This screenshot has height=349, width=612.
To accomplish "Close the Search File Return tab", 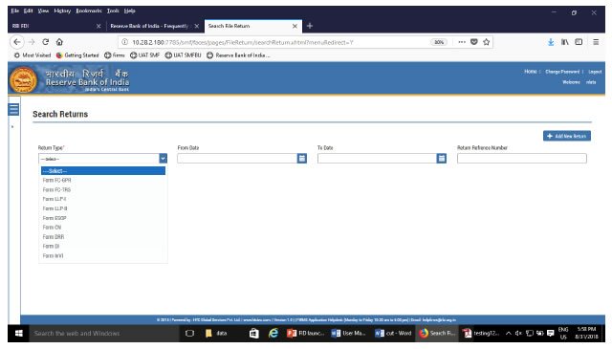I will point(295,26).
